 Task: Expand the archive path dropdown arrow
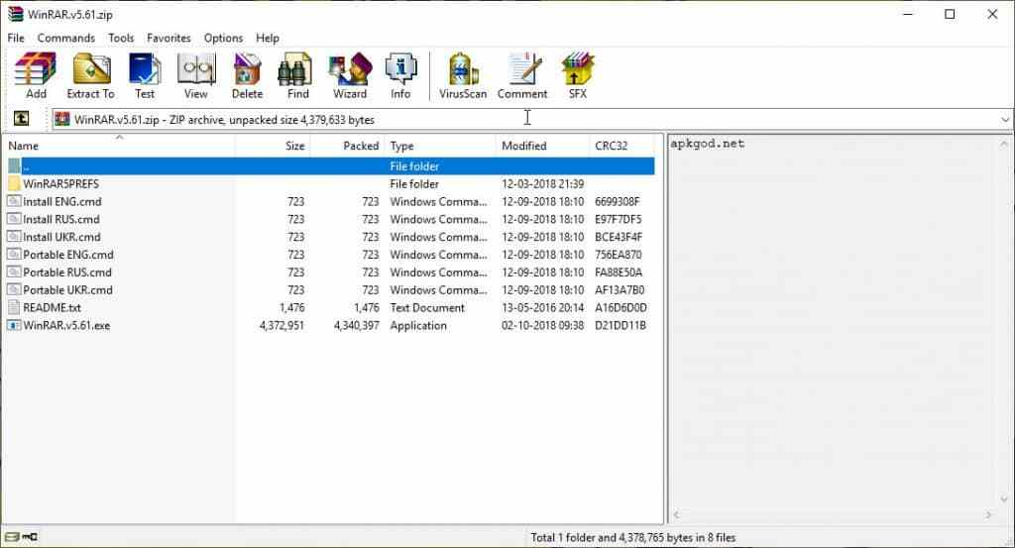pos(1005,119)
